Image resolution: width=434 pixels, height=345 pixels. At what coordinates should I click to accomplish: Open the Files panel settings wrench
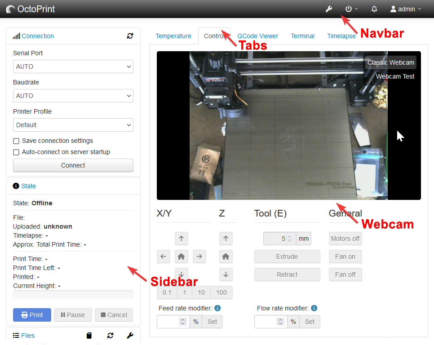[129, 336]
